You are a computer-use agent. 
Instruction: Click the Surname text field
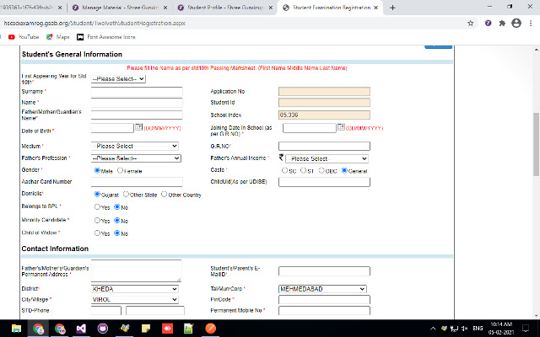(137, 92)
